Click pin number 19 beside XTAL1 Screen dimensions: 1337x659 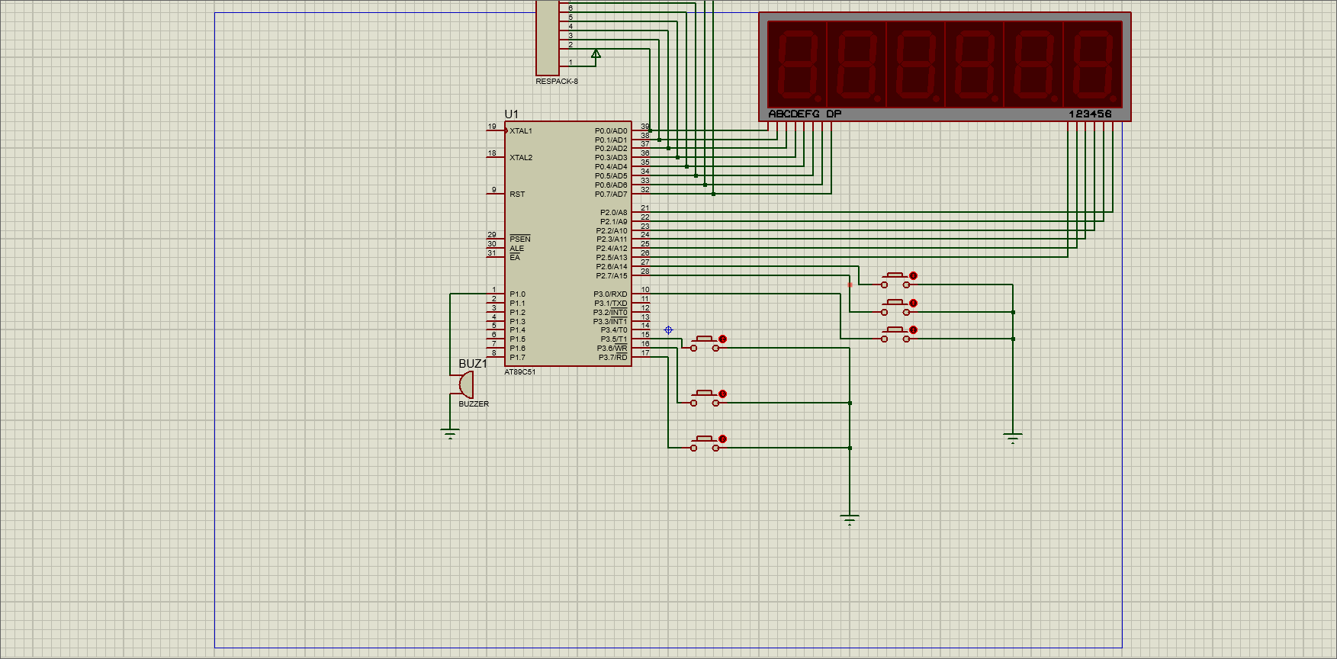click(x=492, y=127)
